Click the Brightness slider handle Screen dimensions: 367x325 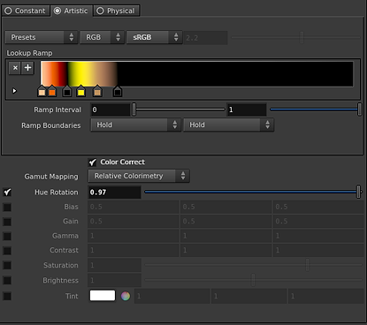pyautogui.click(x=253, y=280)
